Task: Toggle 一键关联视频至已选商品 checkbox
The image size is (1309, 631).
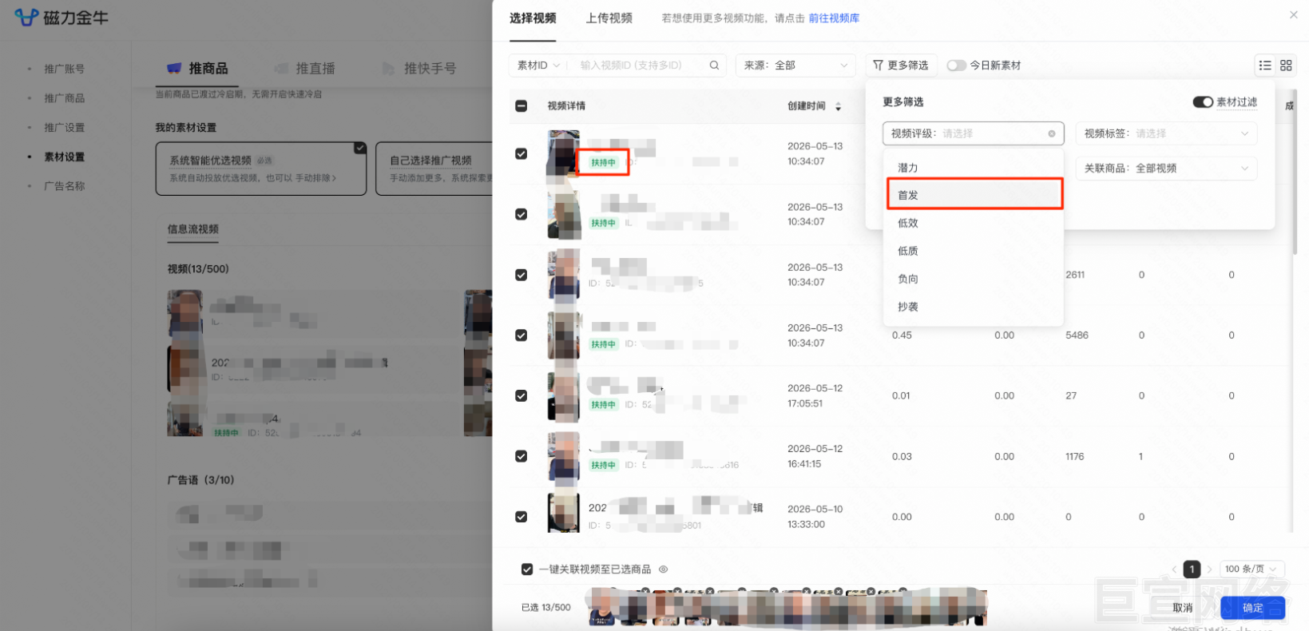Action: click(x=527, y=569)
